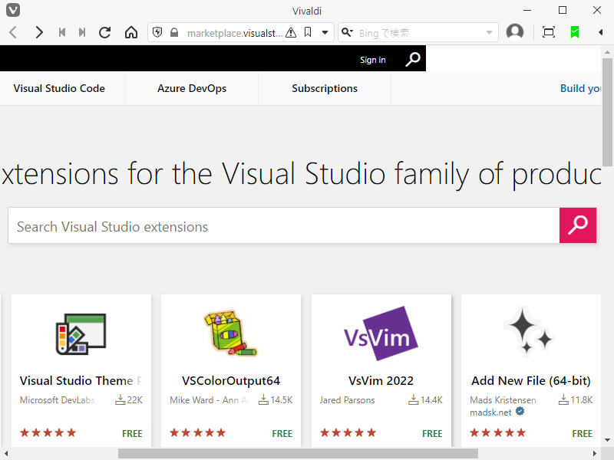This screenshot has width=614, height=460.
Task: Open the VsVim logo thumbnail
Action: click(x=381, y=333)
